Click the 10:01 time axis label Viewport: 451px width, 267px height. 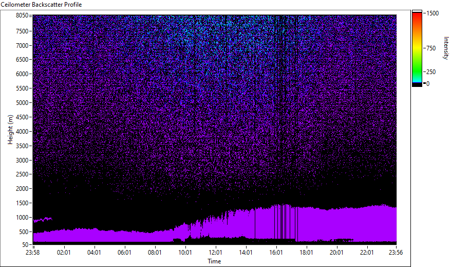click(185, 253)
